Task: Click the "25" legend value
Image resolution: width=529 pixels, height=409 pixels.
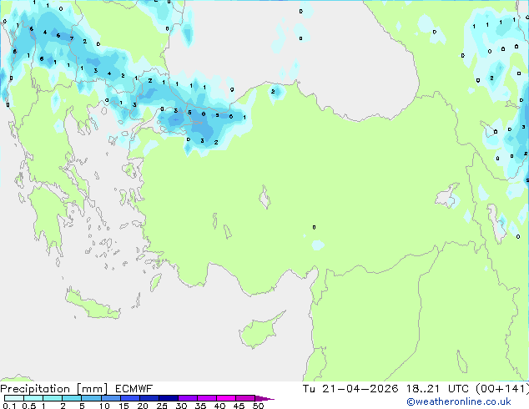Action: click(162, 406)
